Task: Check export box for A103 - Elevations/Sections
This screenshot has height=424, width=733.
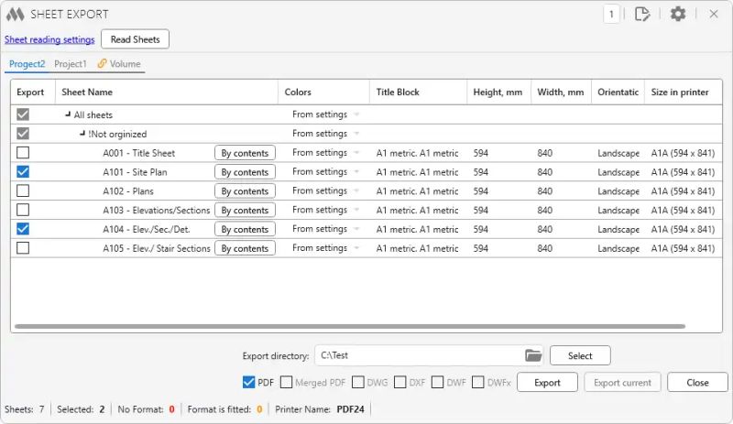Action: point(22,210)
